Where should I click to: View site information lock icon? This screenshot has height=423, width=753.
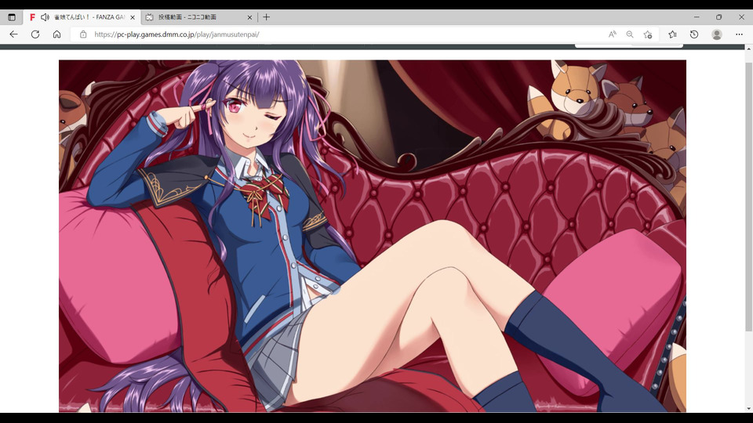pos(83,34)
